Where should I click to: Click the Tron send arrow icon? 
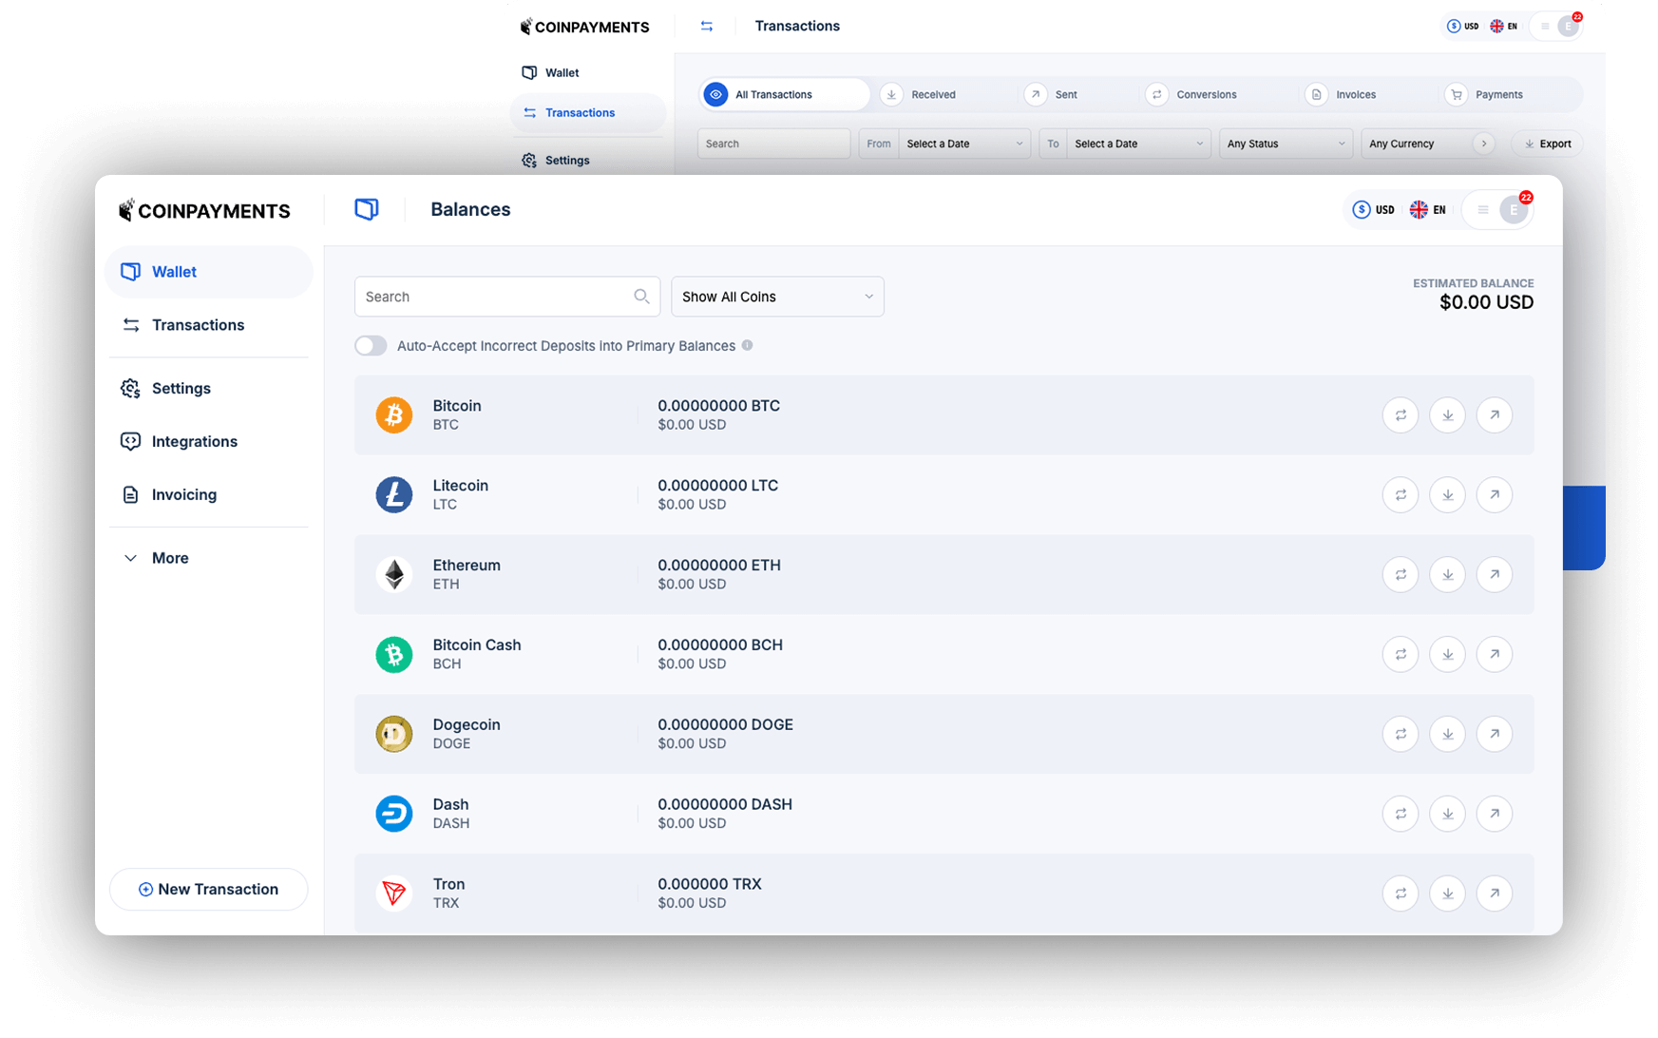point(1495,894)
